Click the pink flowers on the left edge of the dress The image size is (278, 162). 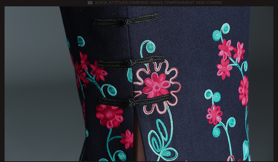[x=86, y=69]
